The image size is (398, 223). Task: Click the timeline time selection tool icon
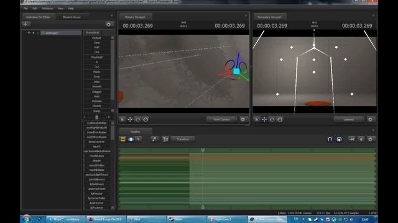coord(165,139)
